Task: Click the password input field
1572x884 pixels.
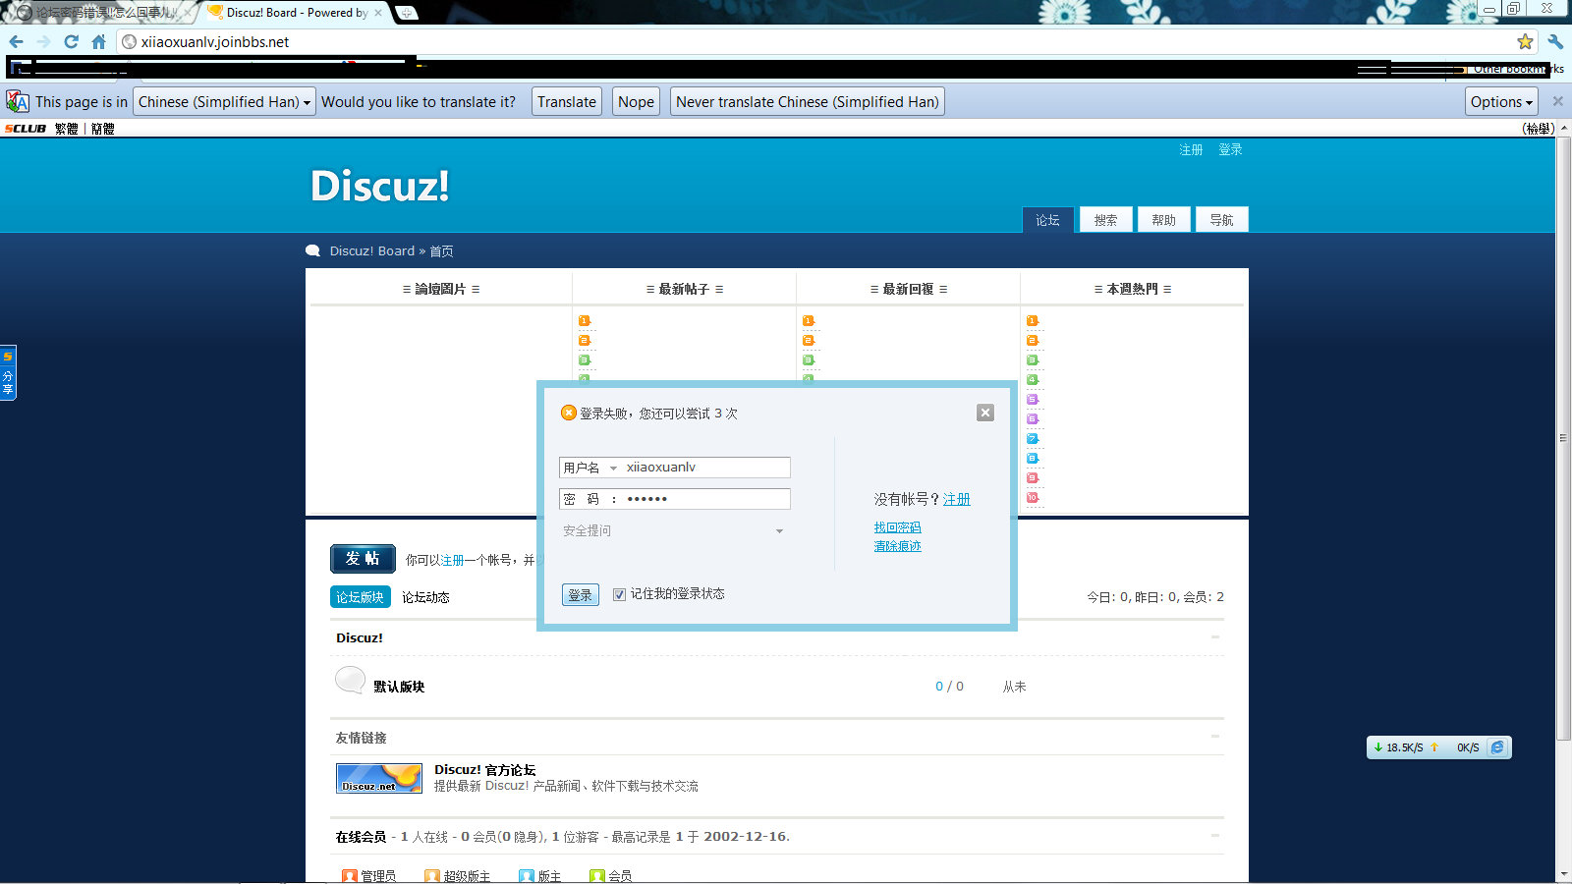Action: coord(705,499)
